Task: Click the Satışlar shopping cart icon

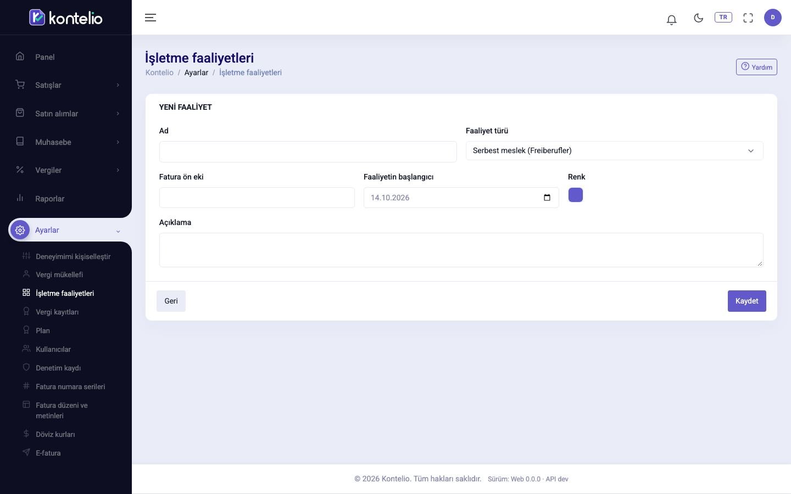Action: tap(20, 84)
